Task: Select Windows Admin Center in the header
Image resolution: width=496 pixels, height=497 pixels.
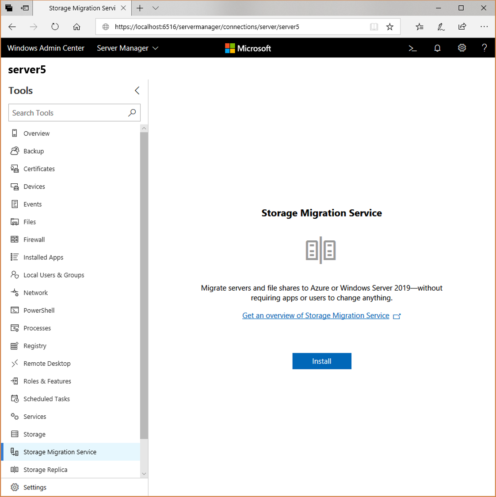Action: [46, 48]
